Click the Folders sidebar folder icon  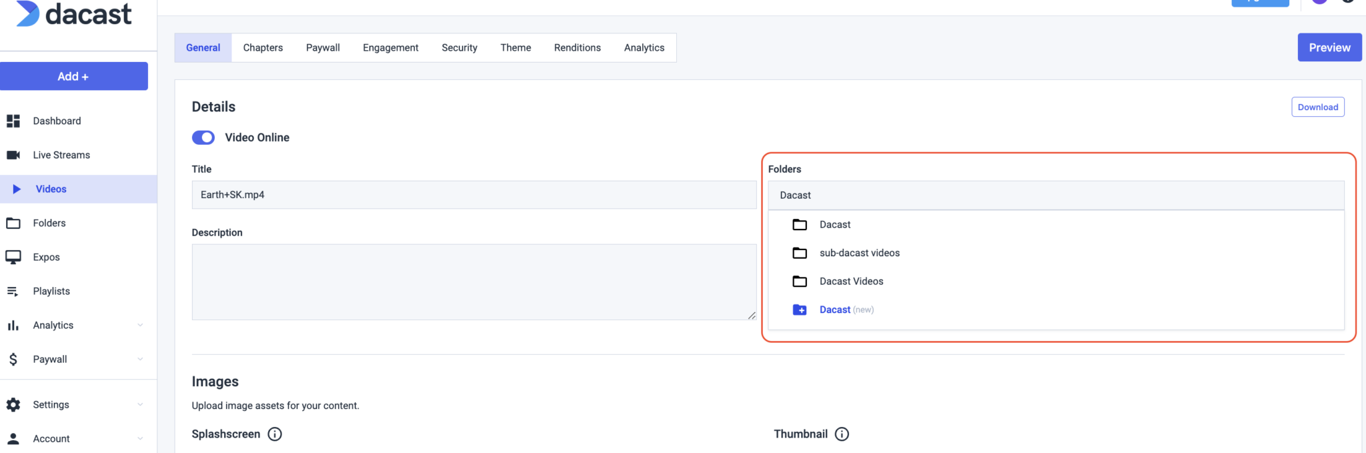pos(13,223)
